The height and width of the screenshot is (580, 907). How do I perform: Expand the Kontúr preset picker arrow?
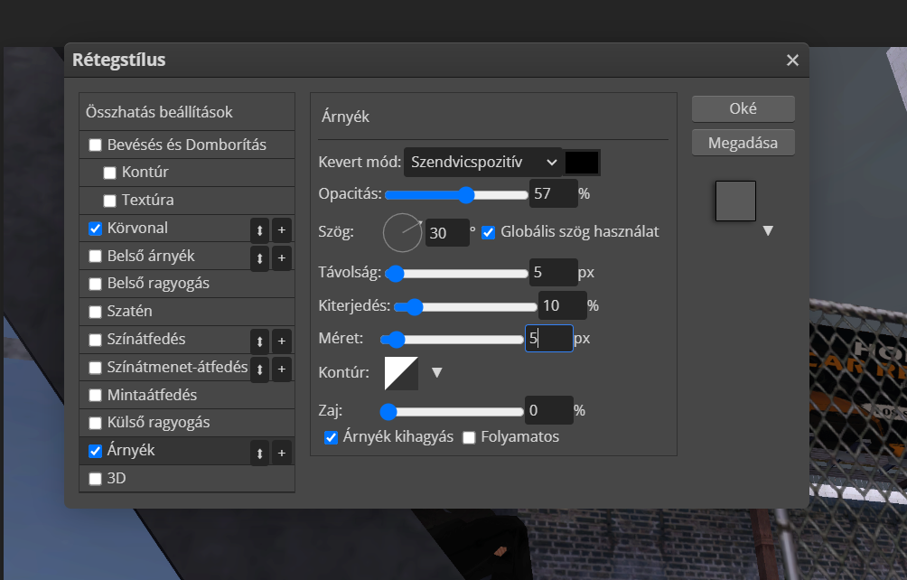(436, 372)
